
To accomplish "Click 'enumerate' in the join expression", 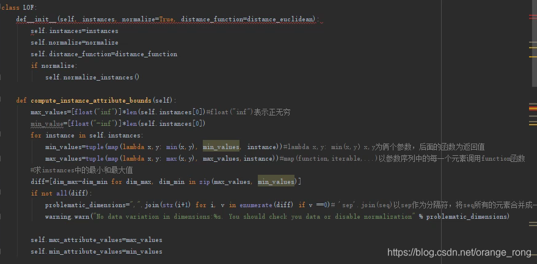I will (x=256, y=205).
